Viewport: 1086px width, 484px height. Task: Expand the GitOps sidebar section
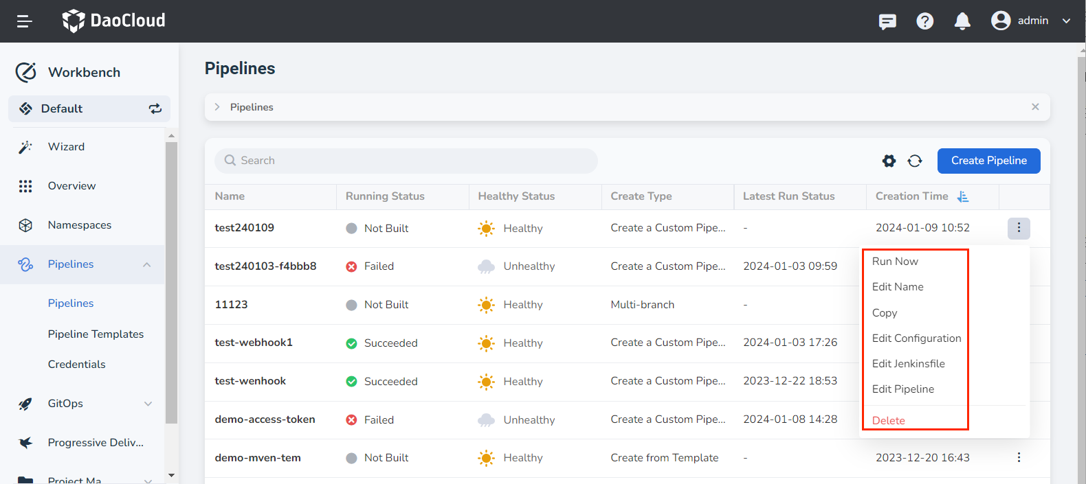coord(148,404)
